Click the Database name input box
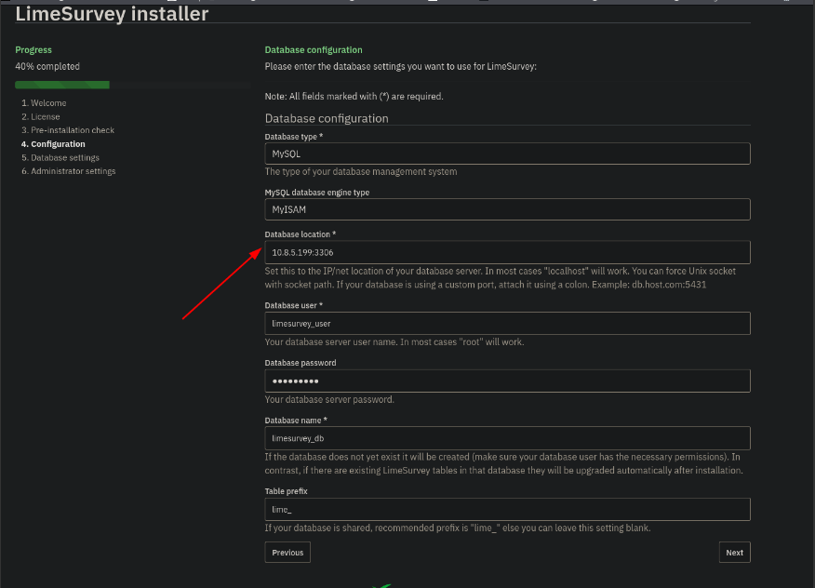 (x=507, y=438)
